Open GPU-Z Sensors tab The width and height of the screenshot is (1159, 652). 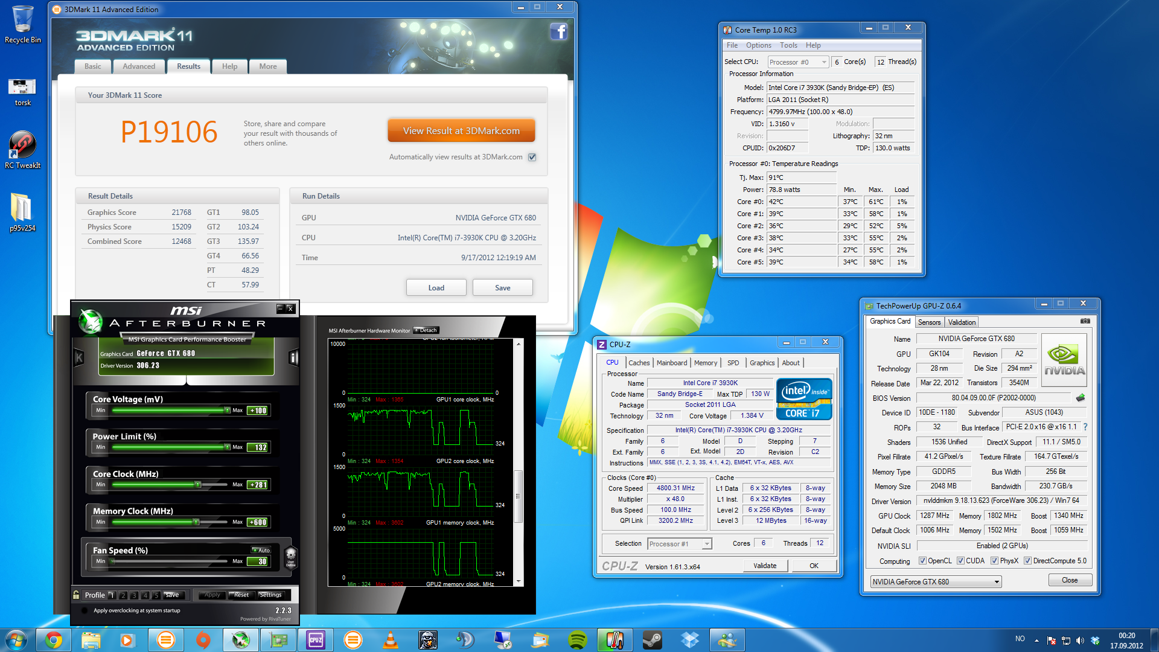(x=929, y=322)
